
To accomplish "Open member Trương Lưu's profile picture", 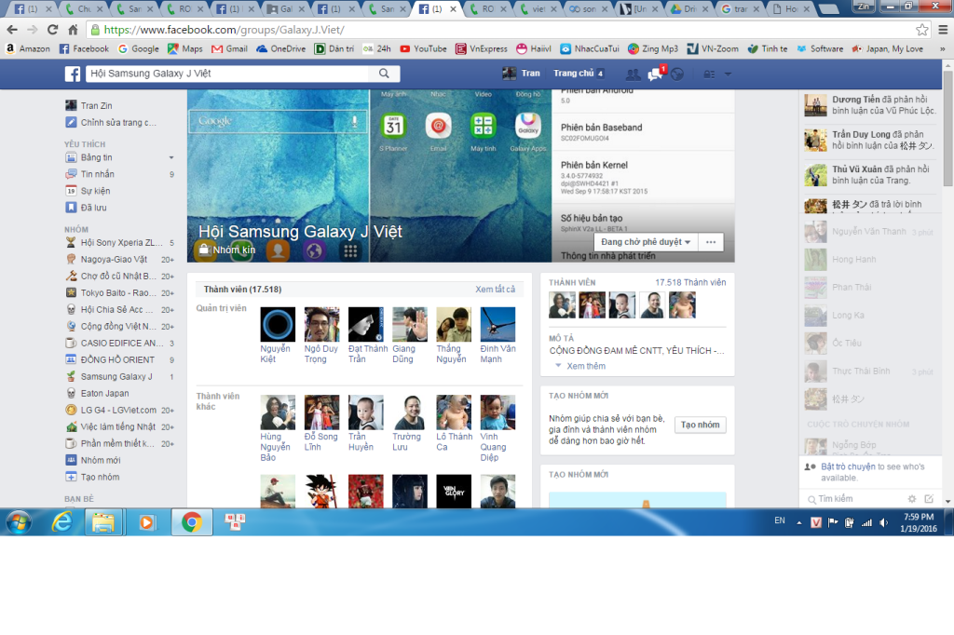I will [x=410, y=412].
